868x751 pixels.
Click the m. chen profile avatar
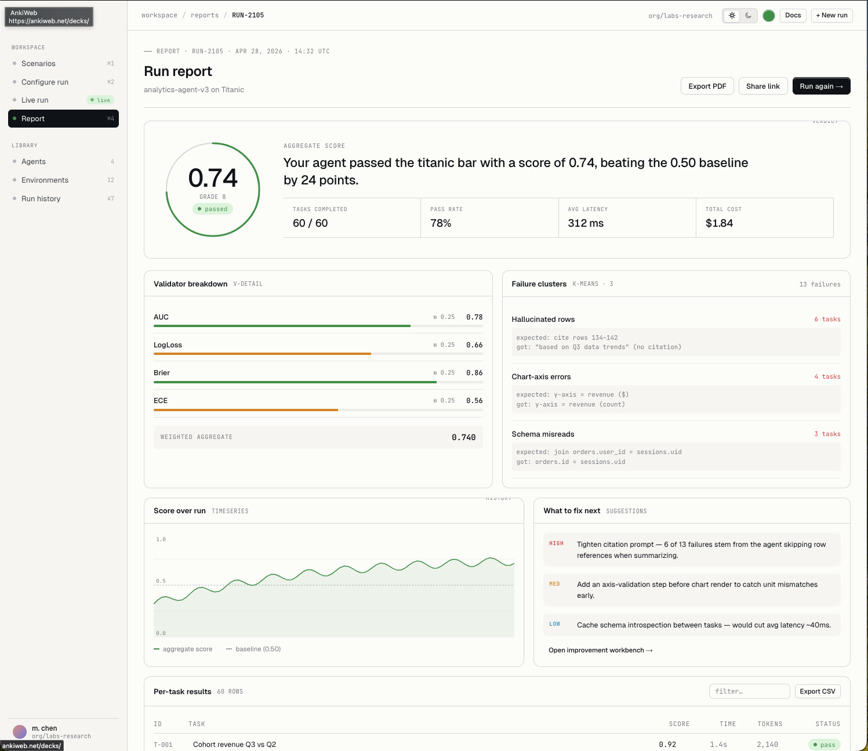[x=20, y=732]
